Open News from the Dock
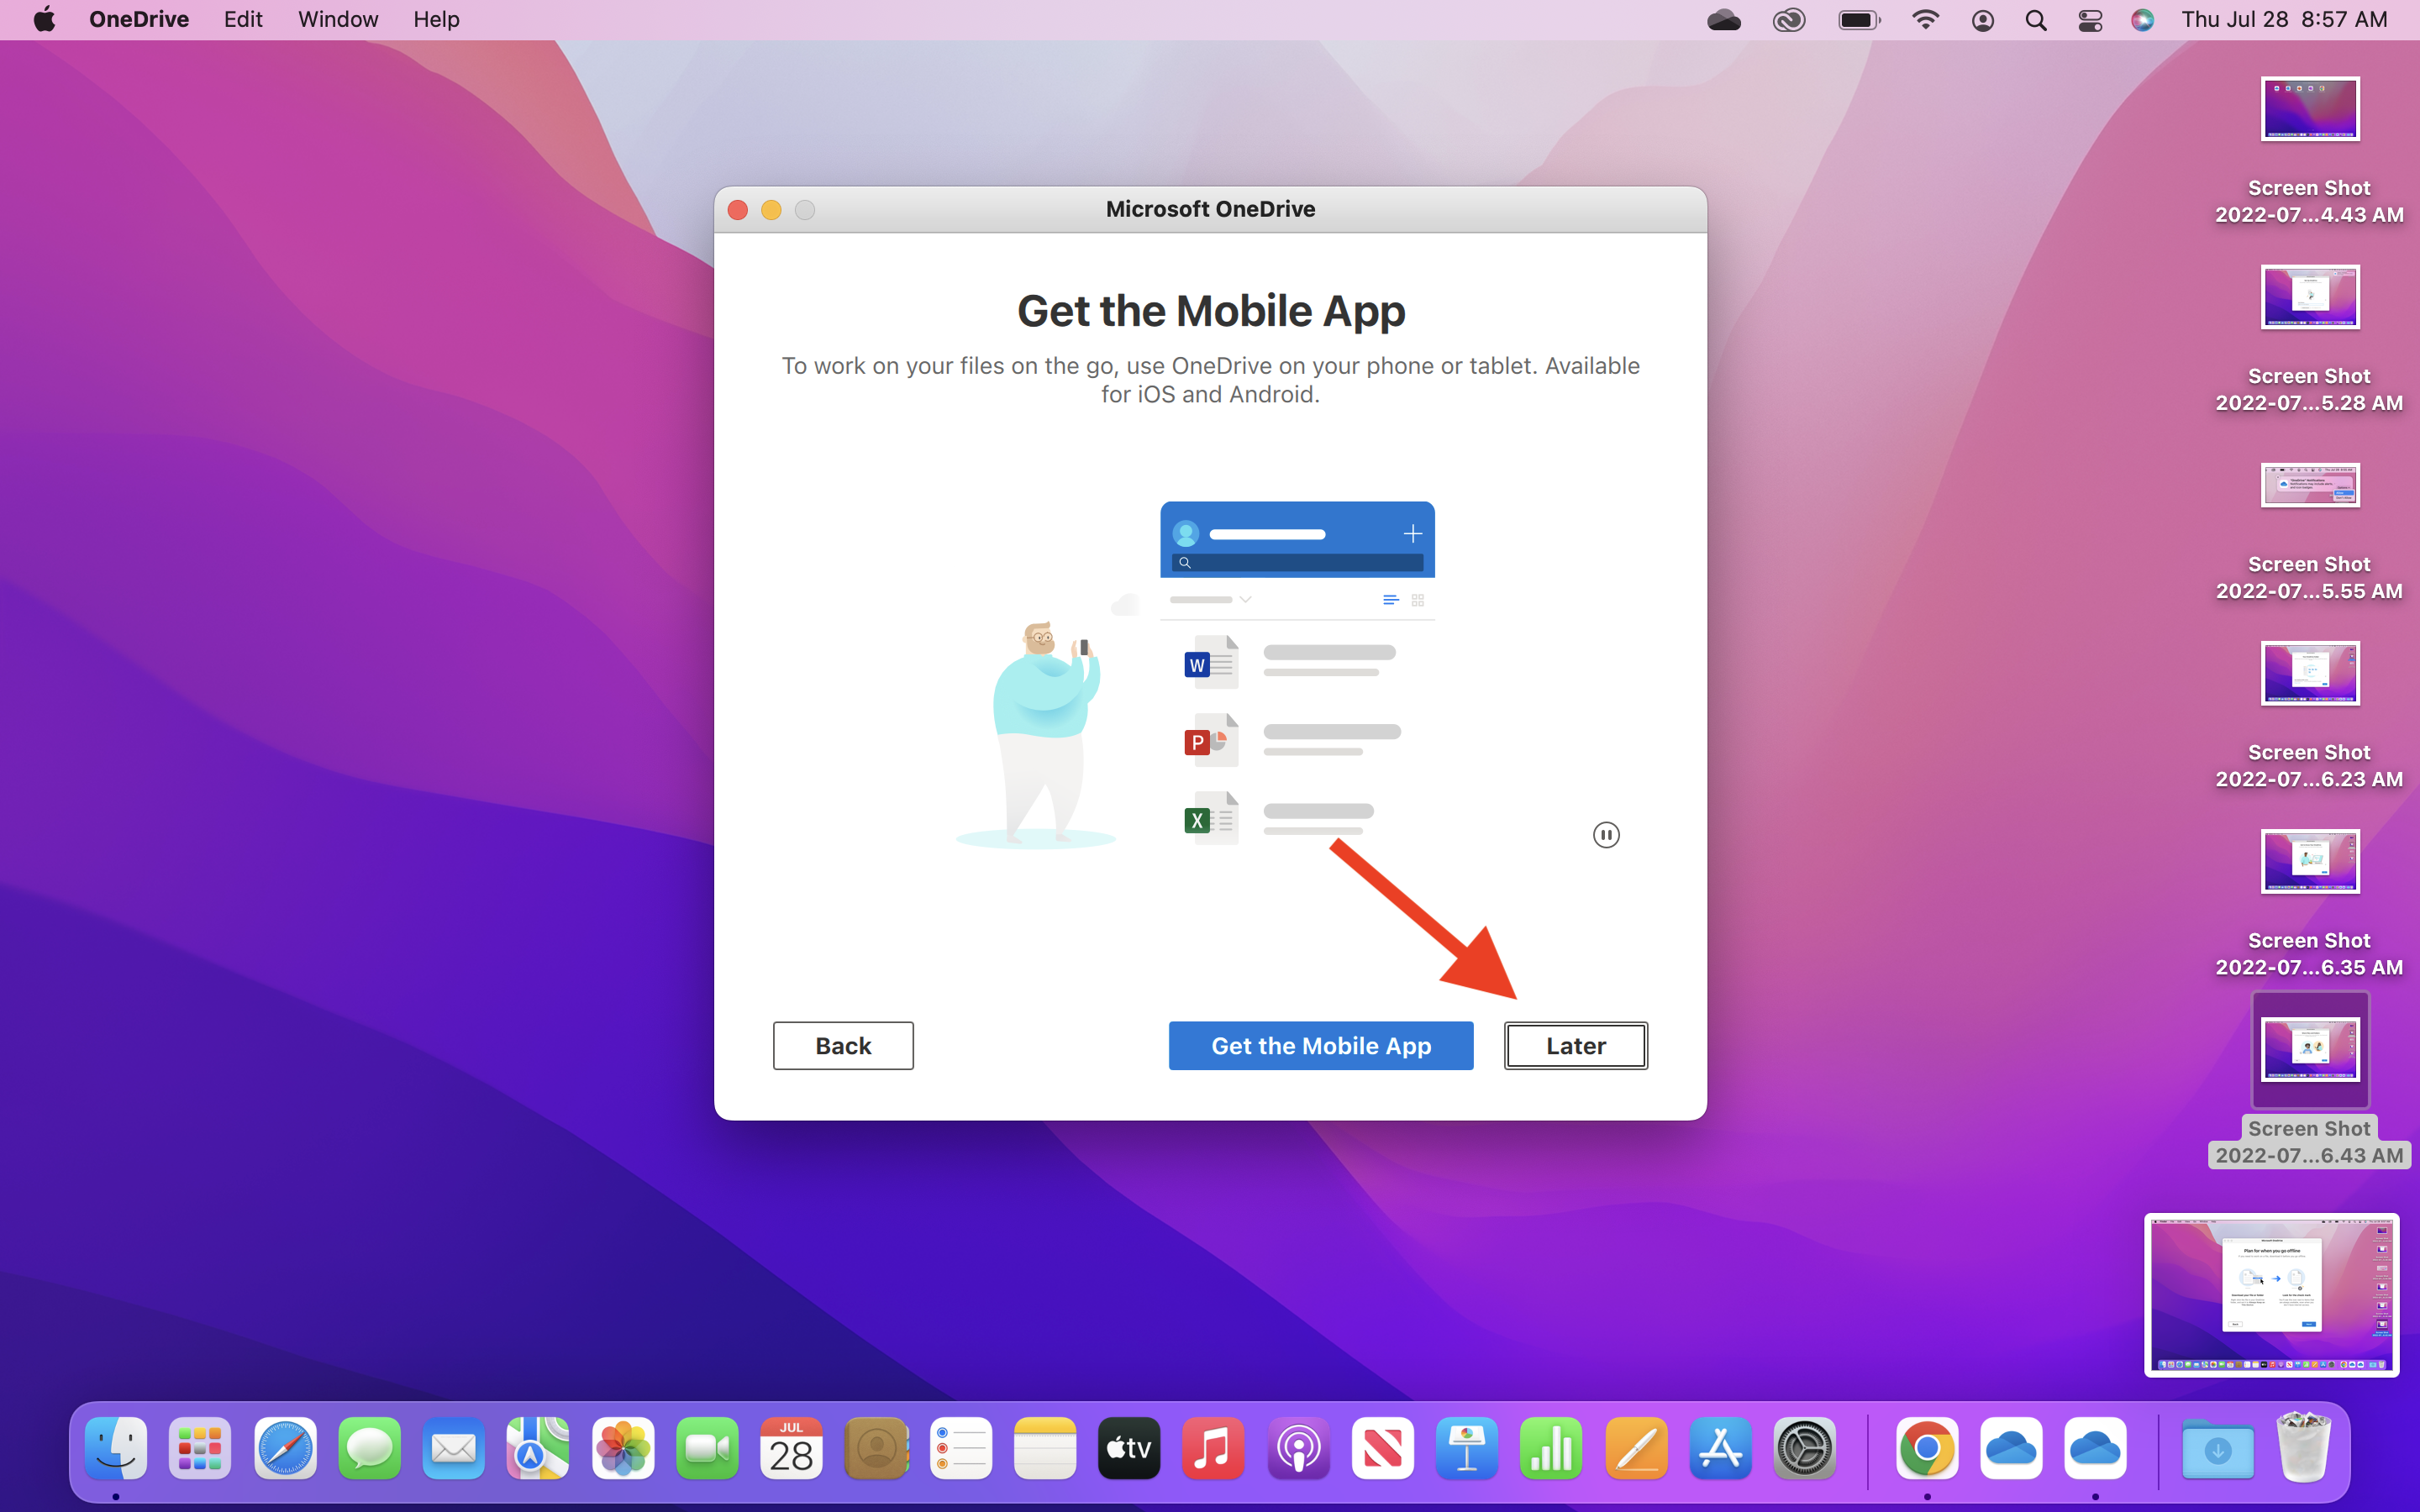Image resolution: width=2420 pixels, height=1512 pixels. pos(1382,1448)
